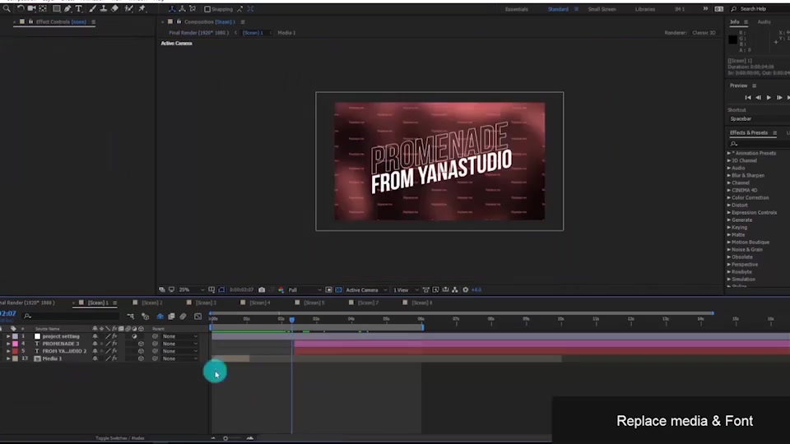Select the Zoom tool in the top toolbar
Screen dimensions: 790x444
7,8
